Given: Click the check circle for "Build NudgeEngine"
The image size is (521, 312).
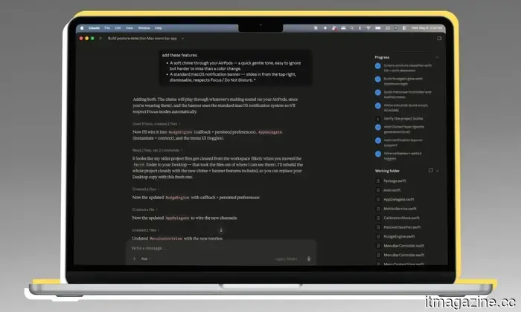Looking at the screenshot, I should click(x=378, y=79).
